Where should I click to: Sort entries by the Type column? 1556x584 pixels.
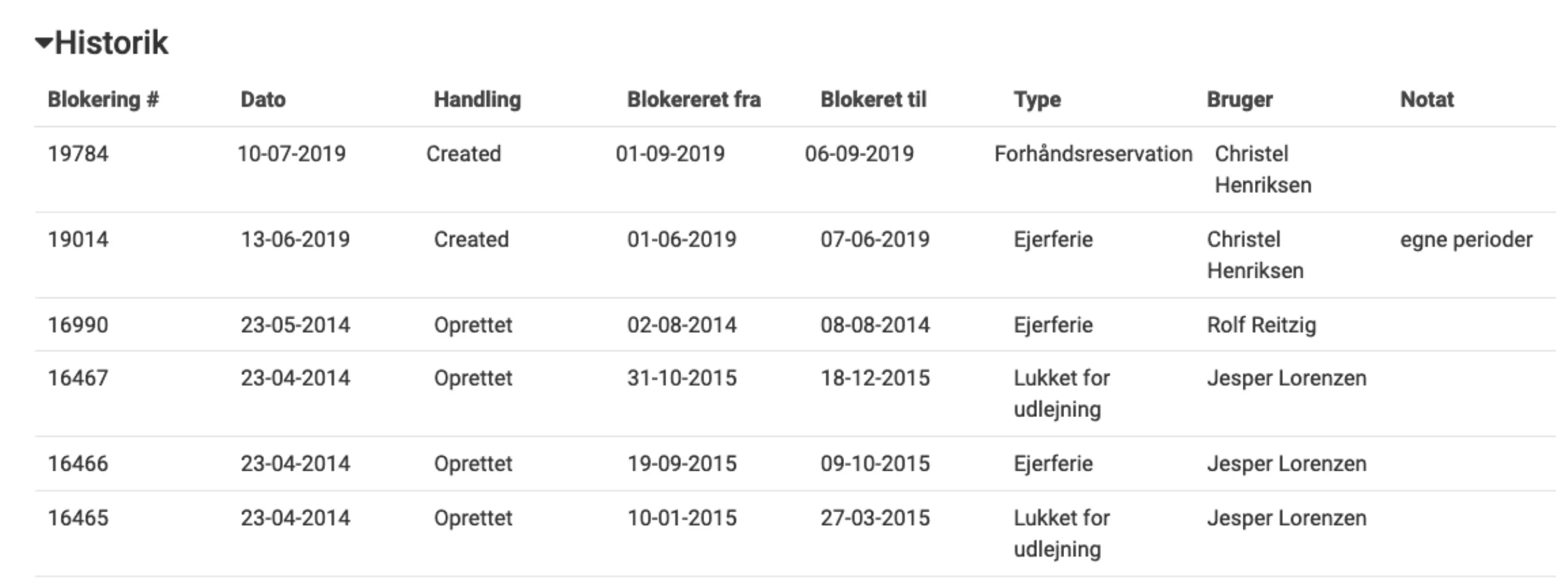tap(1037, 99)
